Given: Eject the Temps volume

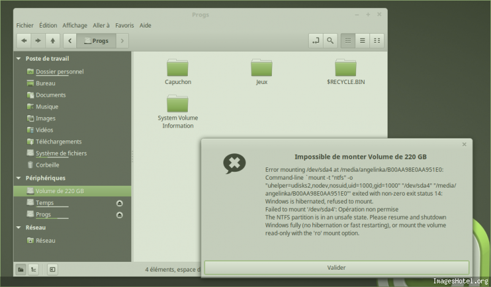Looking at the screenshot, I should (x=119, y=203).
